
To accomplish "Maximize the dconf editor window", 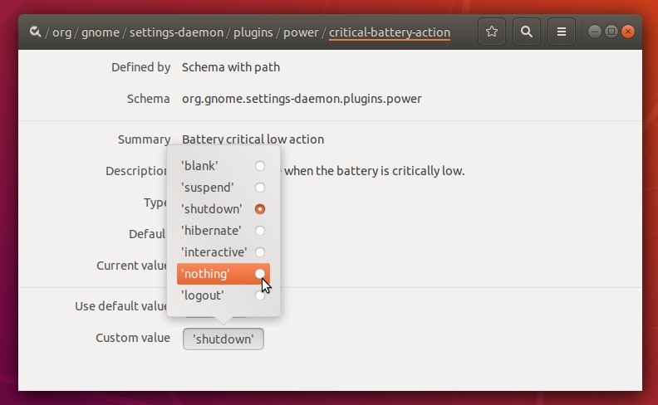I will point(611,32).
